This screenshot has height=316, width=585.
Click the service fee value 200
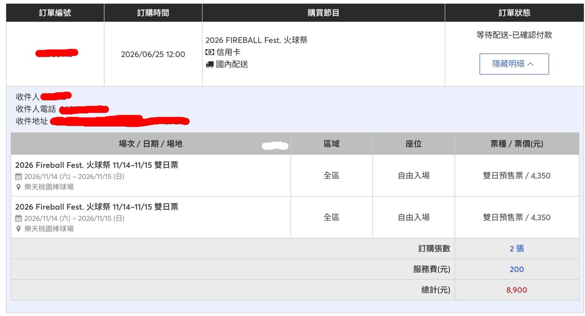coord(517,269)
